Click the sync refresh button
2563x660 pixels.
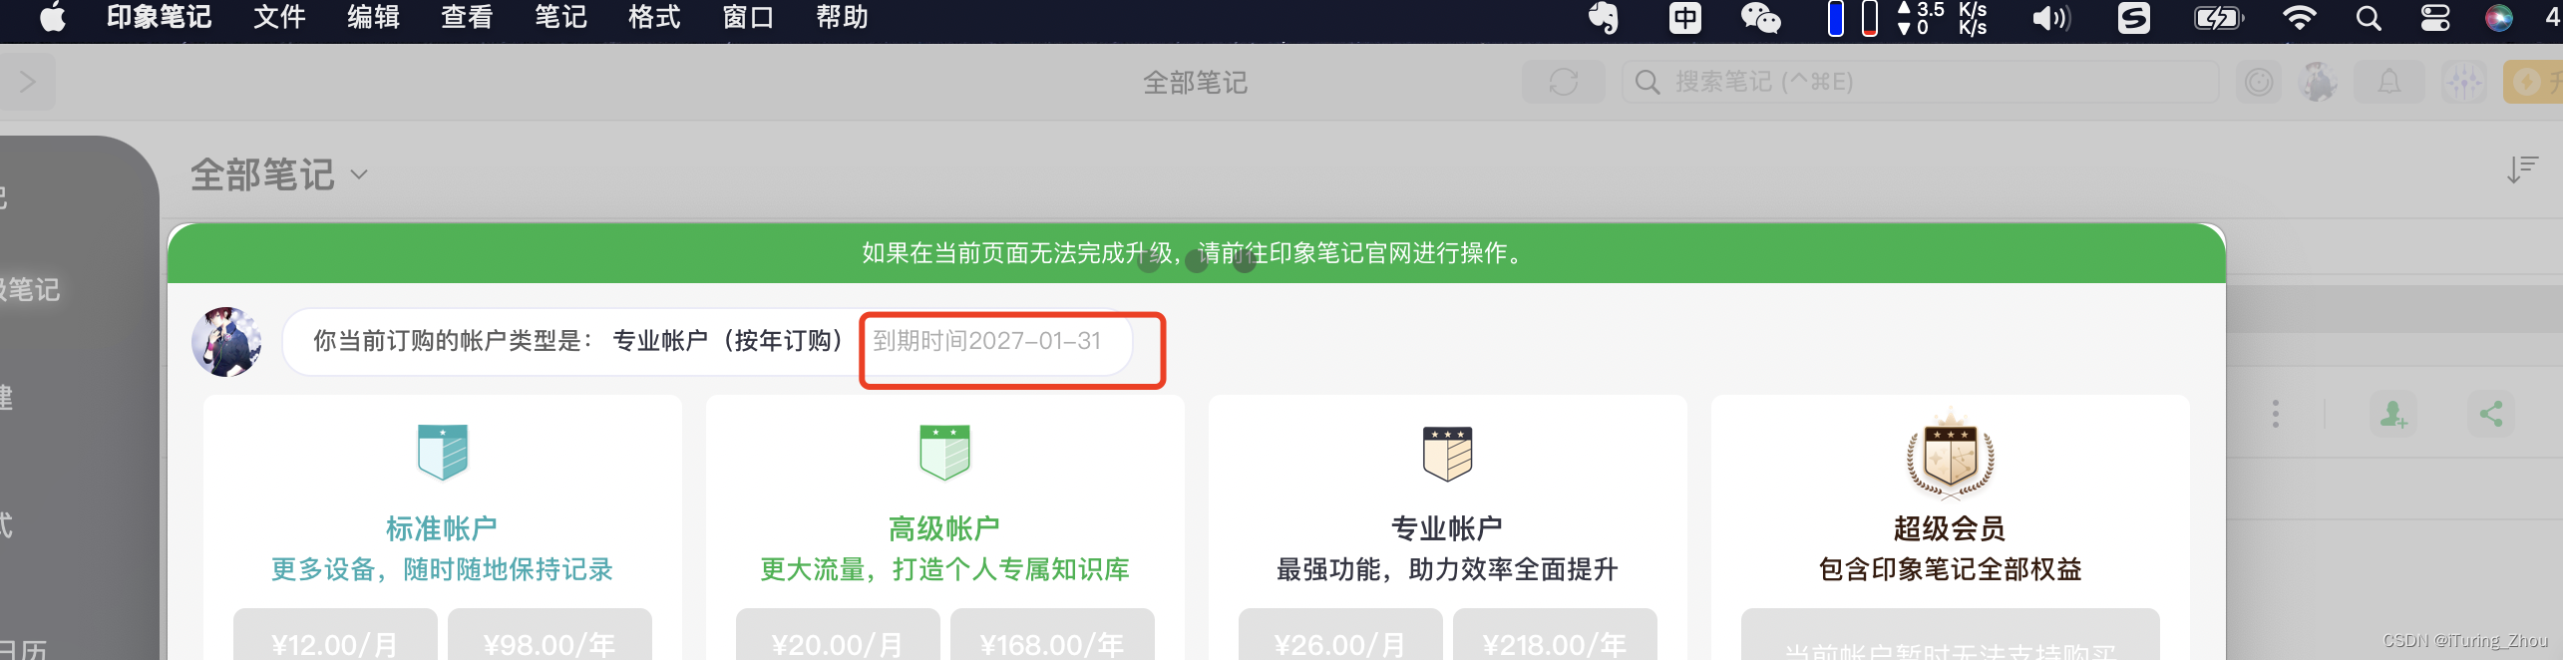point(1563,82)
